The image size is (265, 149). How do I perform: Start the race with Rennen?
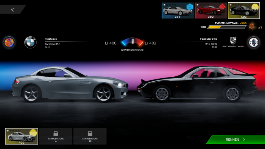tap(235, 140)
